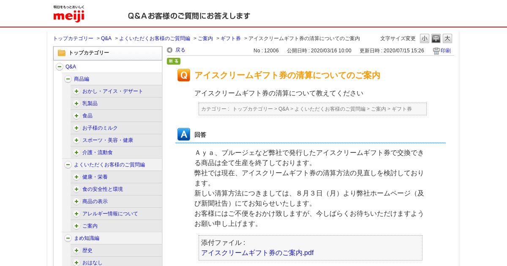
Task: Click the printer icon
Action: point(436,51)
